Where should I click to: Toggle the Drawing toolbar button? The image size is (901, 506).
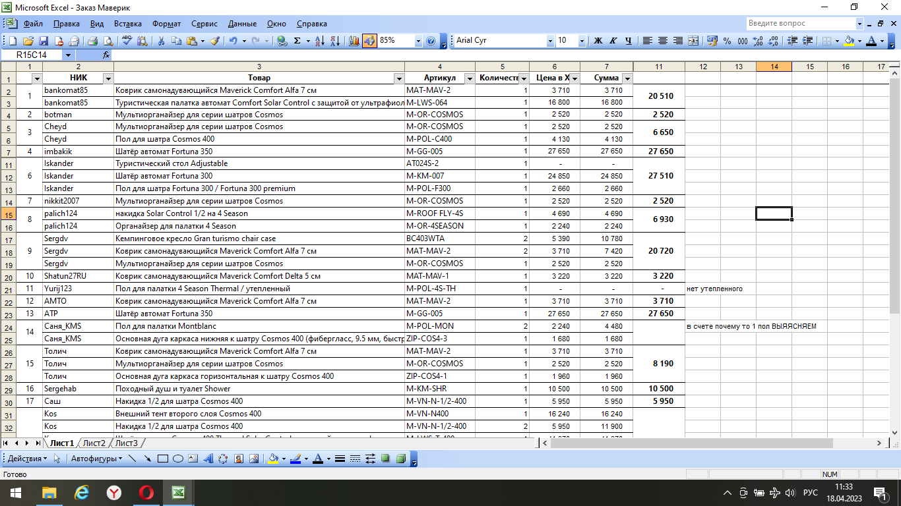coord(369,41)
